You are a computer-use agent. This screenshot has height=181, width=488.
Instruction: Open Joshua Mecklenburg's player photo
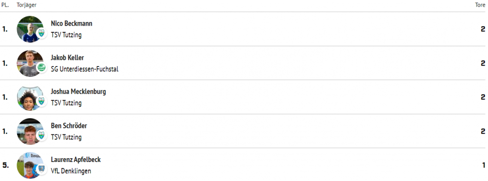point(30,97)
